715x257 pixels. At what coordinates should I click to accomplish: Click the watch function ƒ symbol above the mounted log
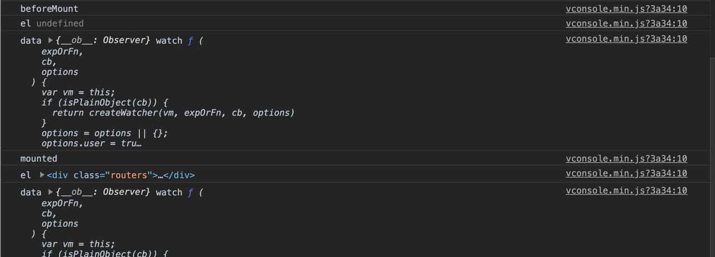[x=190, y=41]
